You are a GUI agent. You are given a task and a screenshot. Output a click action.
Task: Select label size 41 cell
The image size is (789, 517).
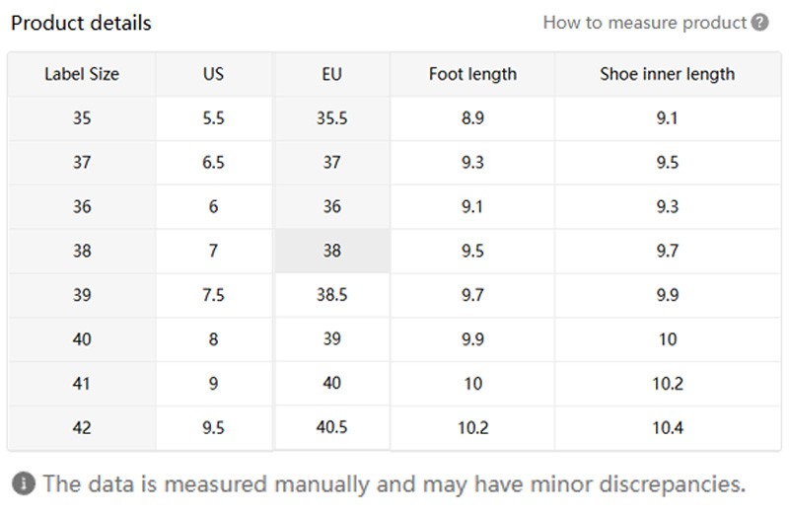pyautogui.click(x=81, y=384)
